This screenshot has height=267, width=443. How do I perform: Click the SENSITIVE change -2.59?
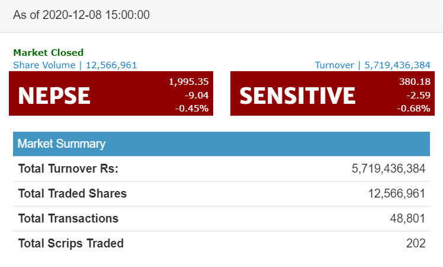click(x=418, y=95)
